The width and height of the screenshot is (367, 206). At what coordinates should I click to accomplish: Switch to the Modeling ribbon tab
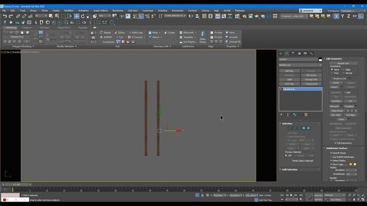pos(11,27)
